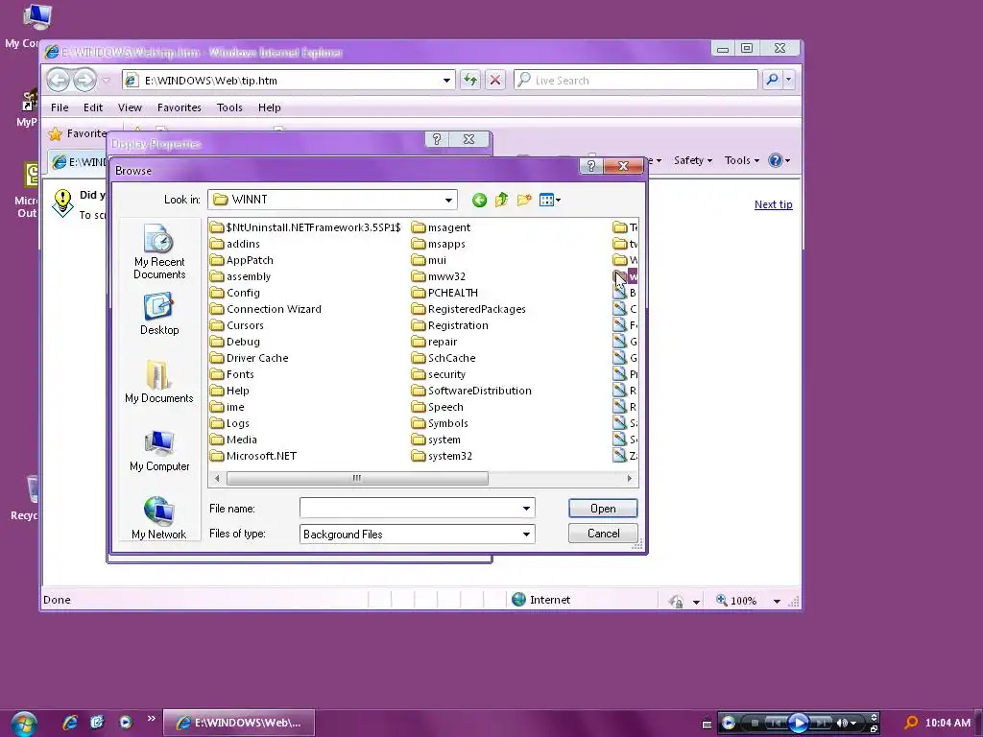The width and height of the screenshot is (983, 737).
Task: Follow the Next tip link
Action: (773, 204)
